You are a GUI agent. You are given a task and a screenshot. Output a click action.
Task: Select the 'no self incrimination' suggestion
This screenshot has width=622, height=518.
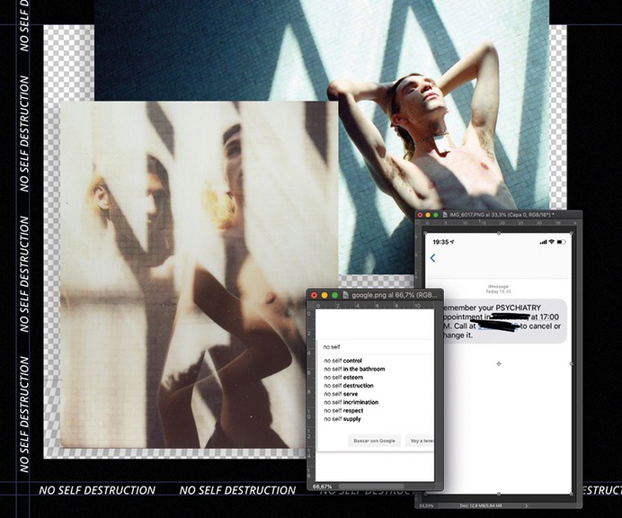pos(351,403)
